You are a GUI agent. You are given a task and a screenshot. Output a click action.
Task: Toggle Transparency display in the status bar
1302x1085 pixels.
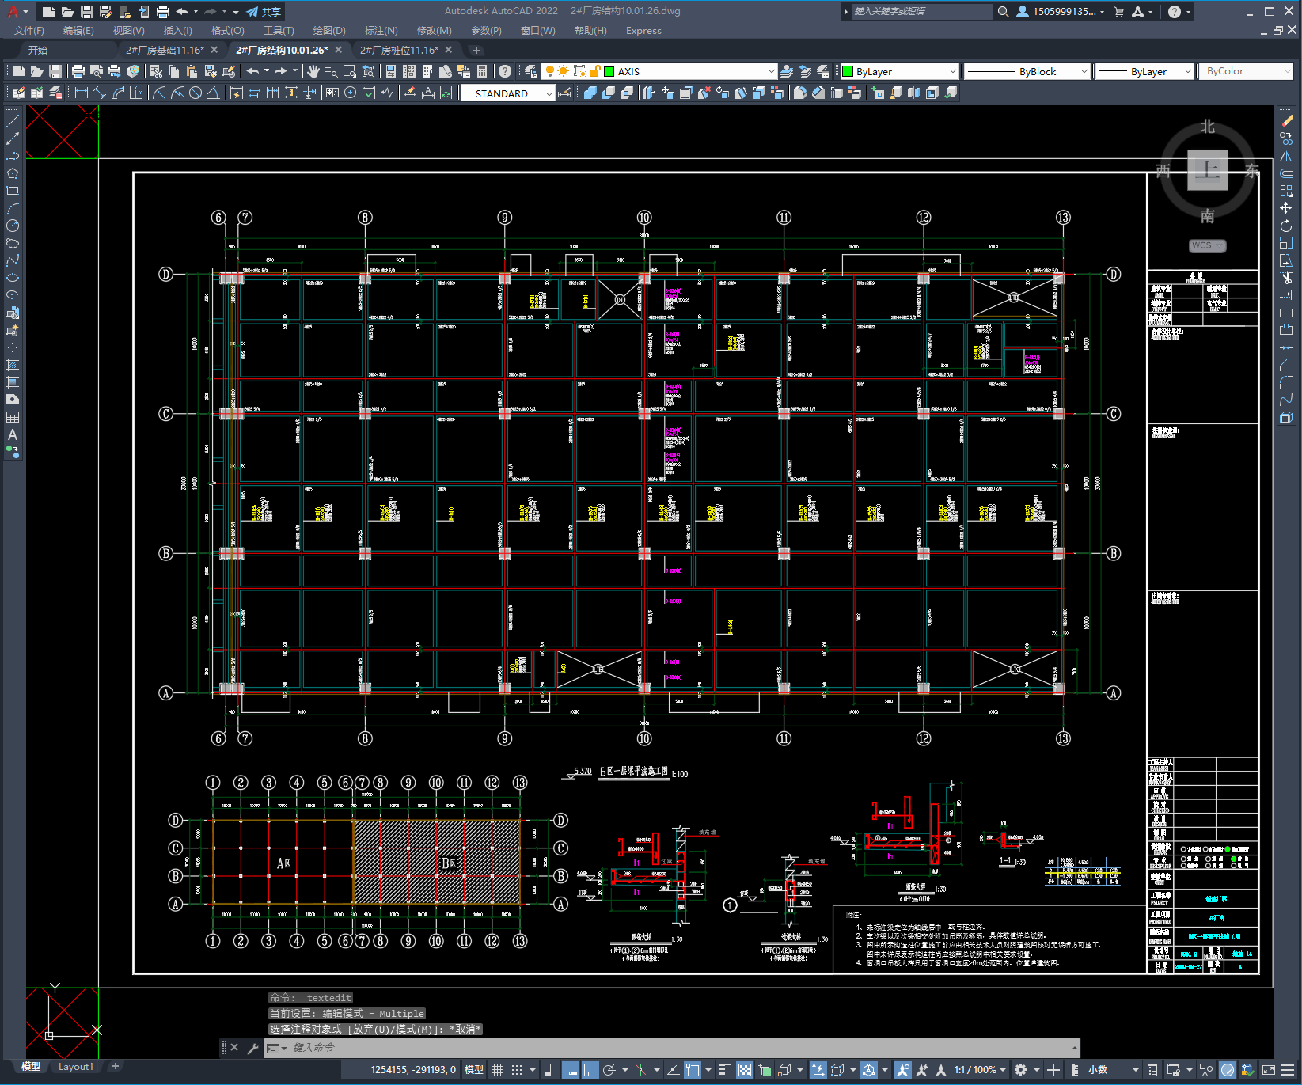(x=745, y=1070)
